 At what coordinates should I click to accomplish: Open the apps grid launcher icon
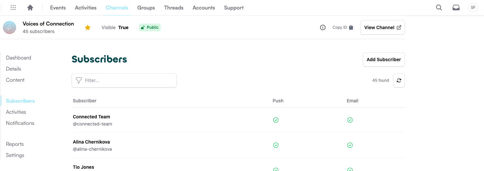[13, 8]
